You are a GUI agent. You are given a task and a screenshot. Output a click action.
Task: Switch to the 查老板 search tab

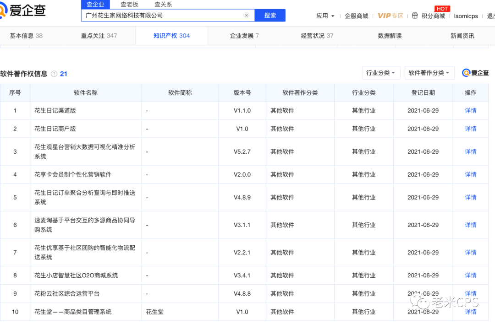[129, 5]
